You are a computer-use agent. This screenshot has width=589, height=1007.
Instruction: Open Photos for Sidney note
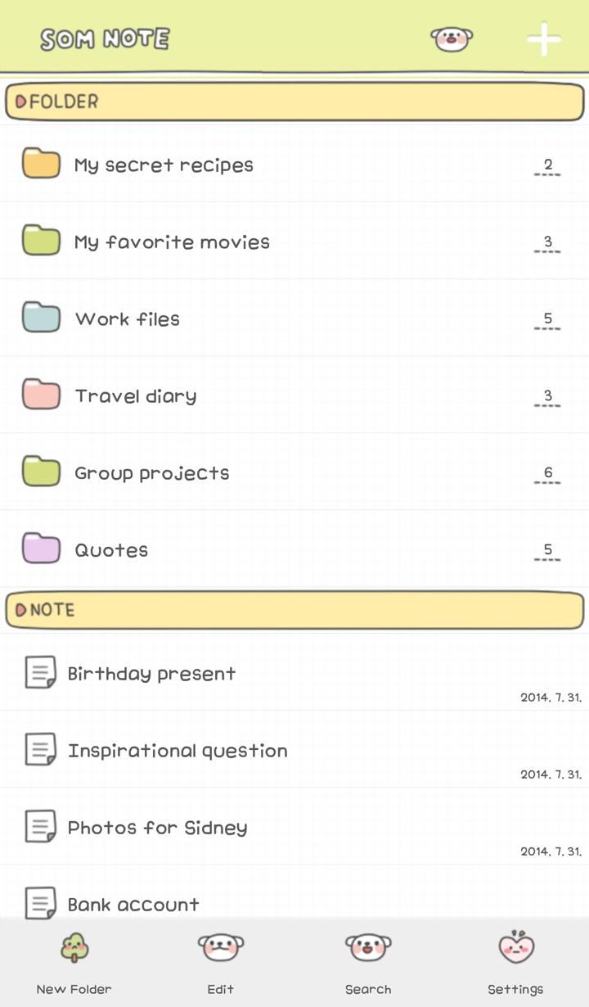pos(294,827)
